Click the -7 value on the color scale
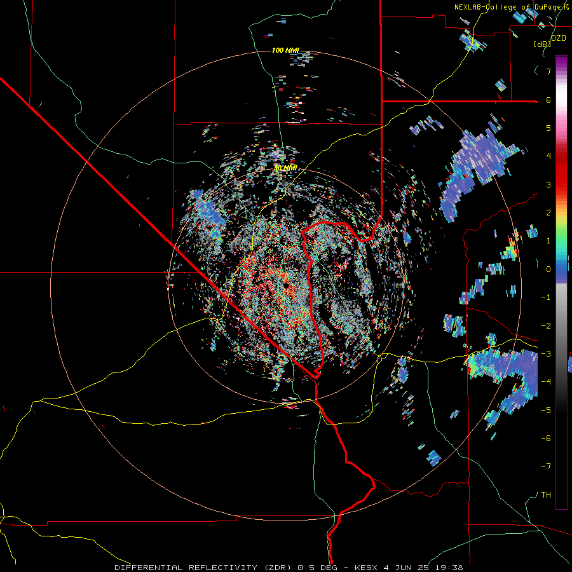 [x=546, y=466]
